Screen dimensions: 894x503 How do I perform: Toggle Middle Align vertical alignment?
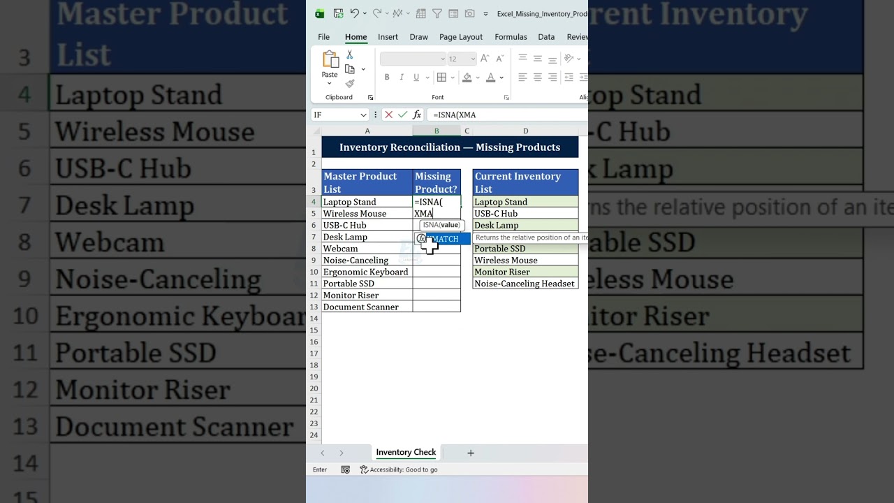point(538,59)
